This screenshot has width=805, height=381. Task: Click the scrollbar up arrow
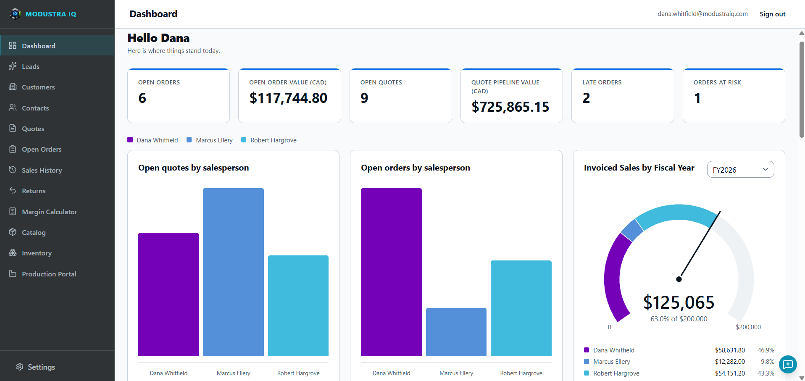(x=802, y=33)
